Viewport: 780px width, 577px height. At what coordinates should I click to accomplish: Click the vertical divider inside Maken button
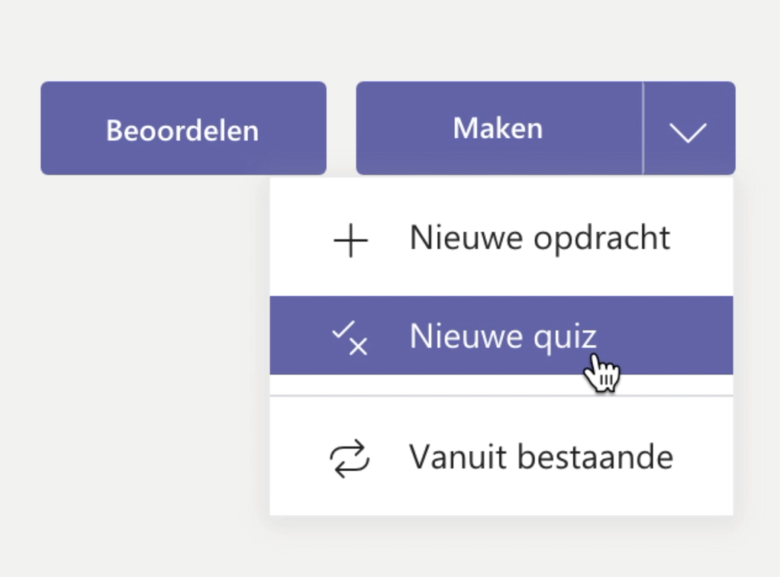644,128
